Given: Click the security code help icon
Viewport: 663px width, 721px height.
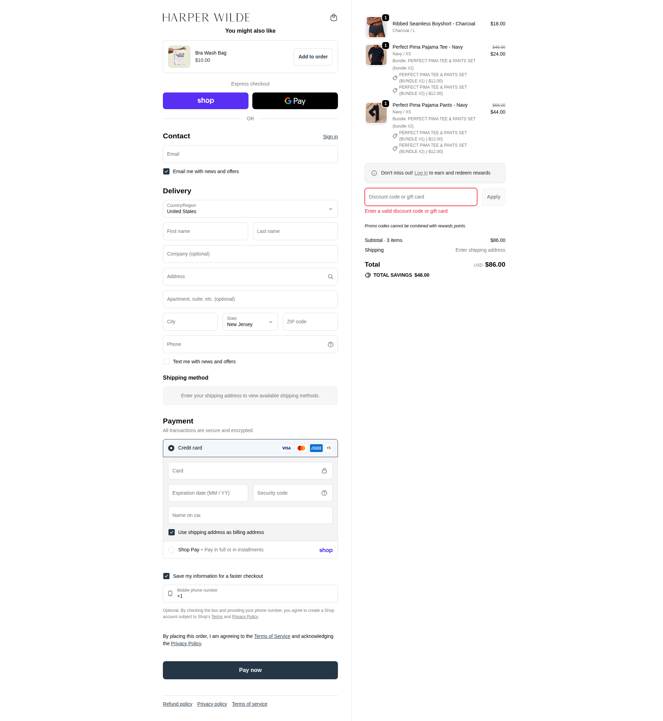Looking at the screenshot, I should point(324,493).
